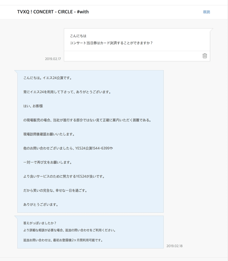The image size is (228, 261).
Task: Select the user's こんにちは greeting line
Action: pyautogui.click(x=78, y=36)
